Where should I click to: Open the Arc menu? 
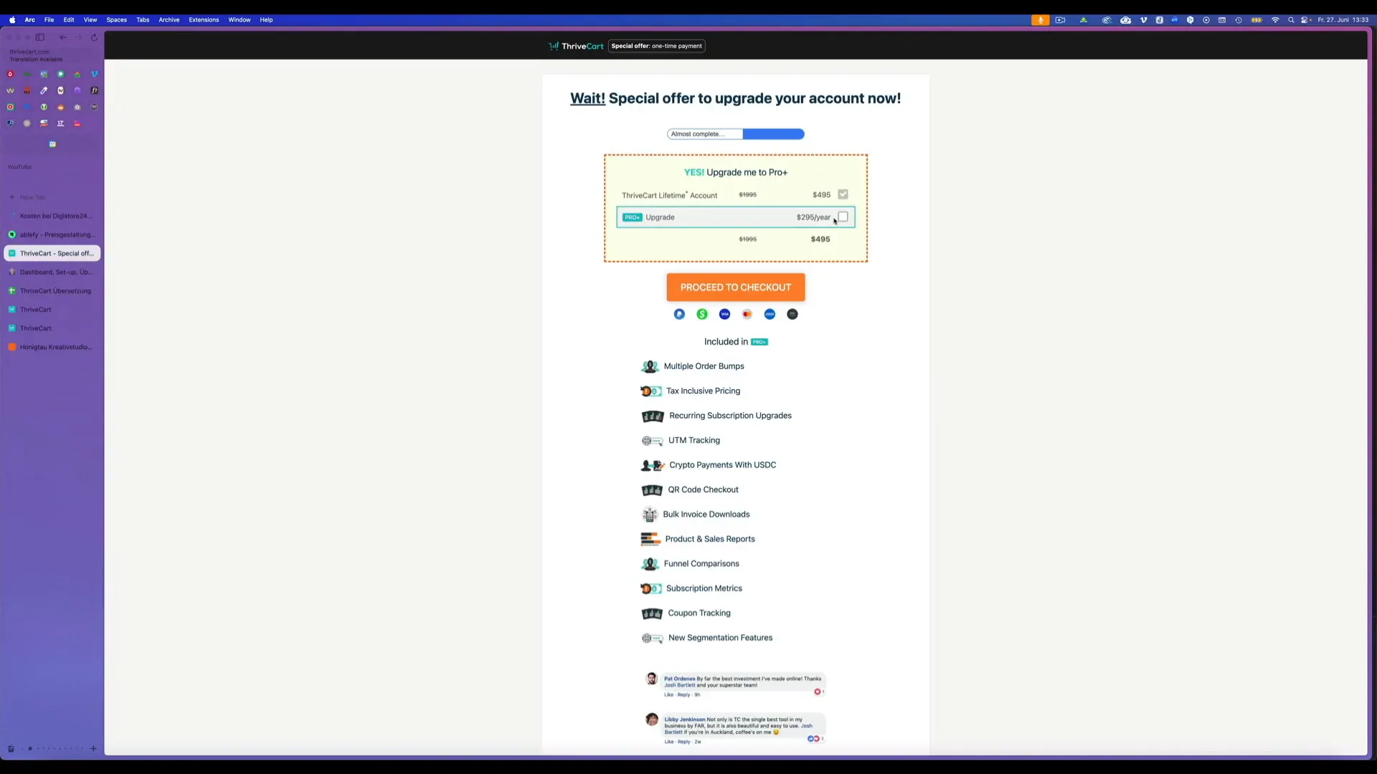30,20
